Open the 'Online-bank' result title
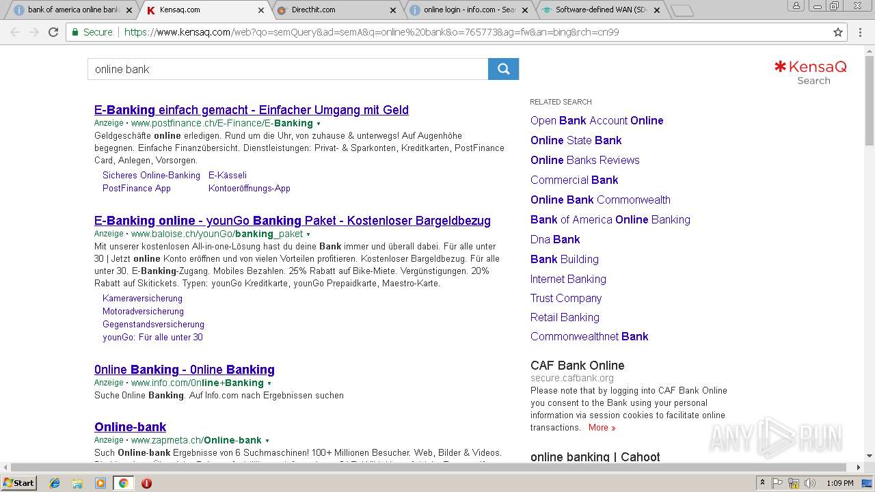Image resolution: width=875 pixels, height=492 pixels. point(131,427)
